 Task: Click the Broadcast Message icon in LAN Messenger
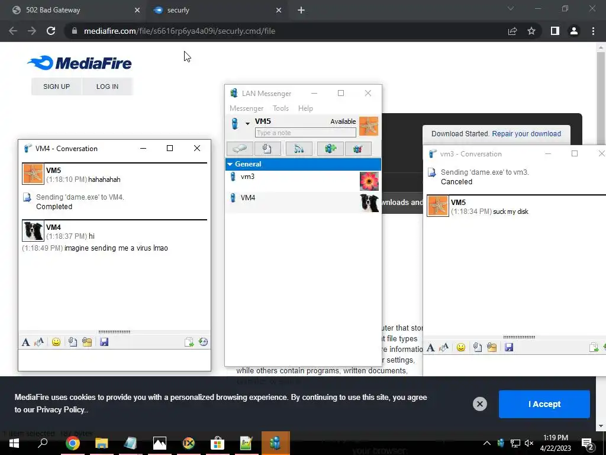tap(299, 149)
